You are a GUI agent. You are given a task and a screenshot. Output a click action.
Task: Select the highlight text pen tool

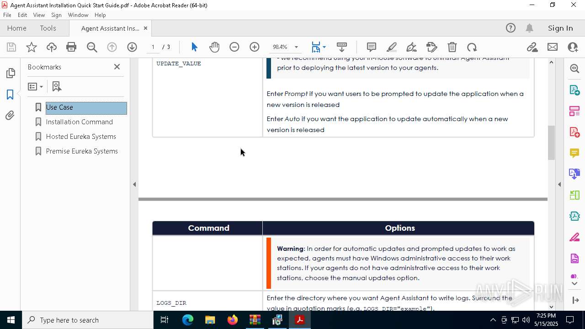(392, 47)
